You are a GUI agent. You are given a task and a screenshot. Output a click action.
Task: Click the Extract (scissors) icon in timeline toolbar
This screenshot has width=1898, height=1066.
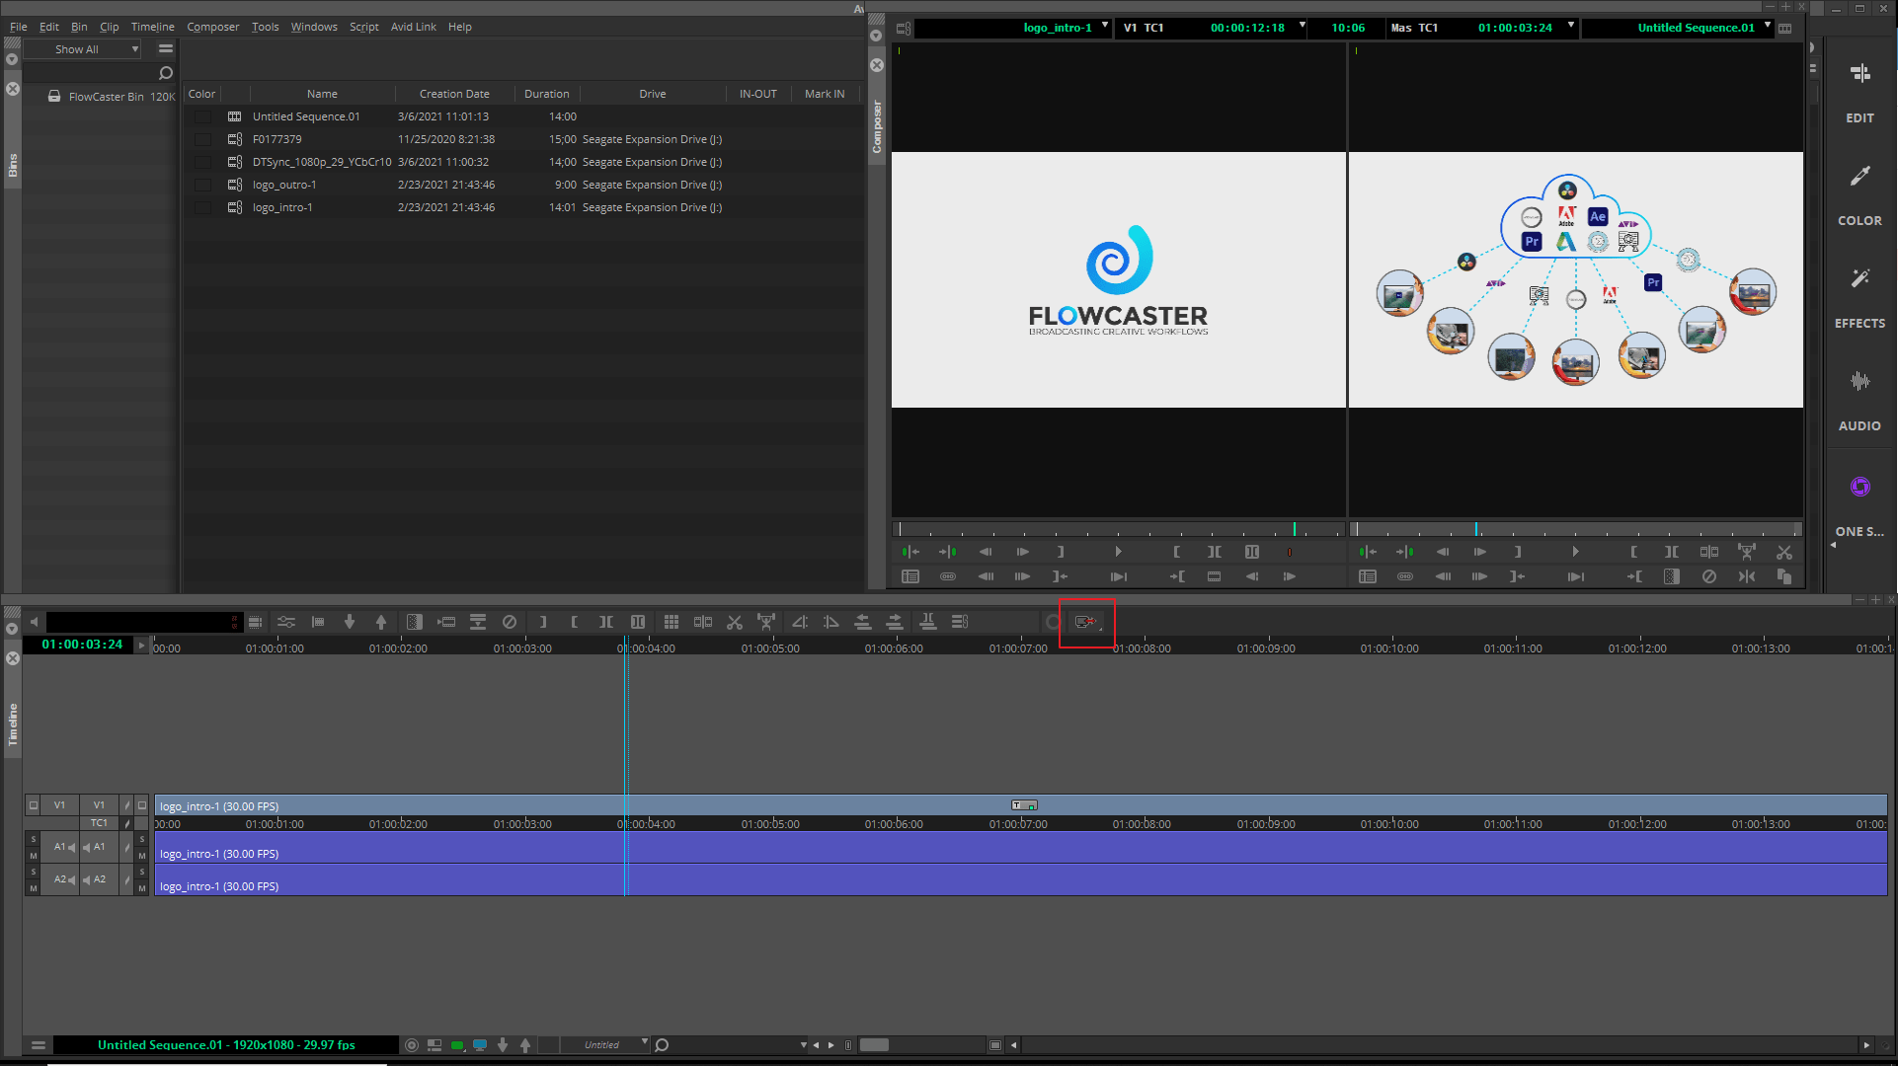pos(734,622)
